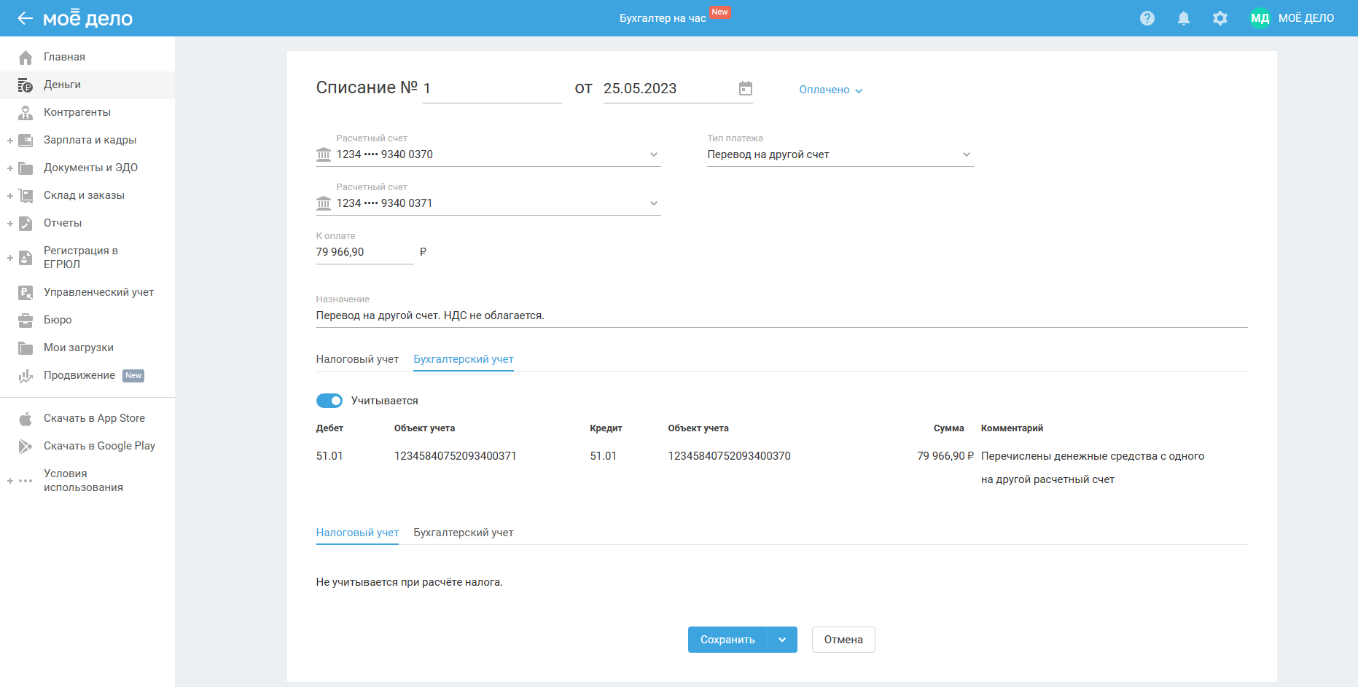Click the Сохранить button
The height and width of the screenshot is (687, 1358).
click(x=727, y=640)
